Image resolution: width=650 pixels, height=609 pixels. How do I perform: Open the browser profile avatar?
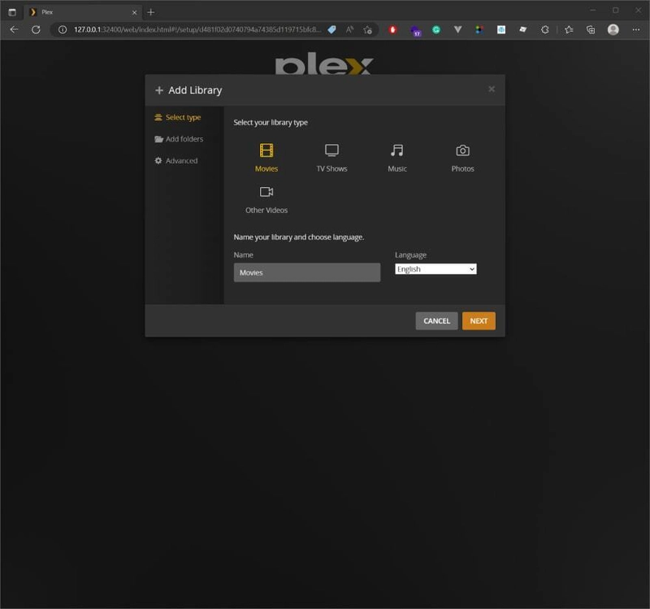tap(613, 29)
